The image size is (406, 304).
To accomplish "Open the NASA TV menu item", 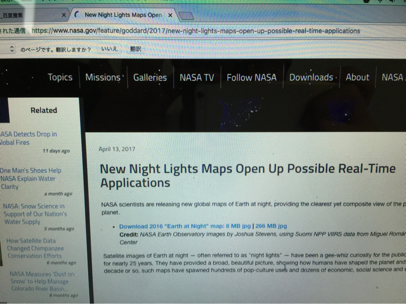I will coord(197,78).
